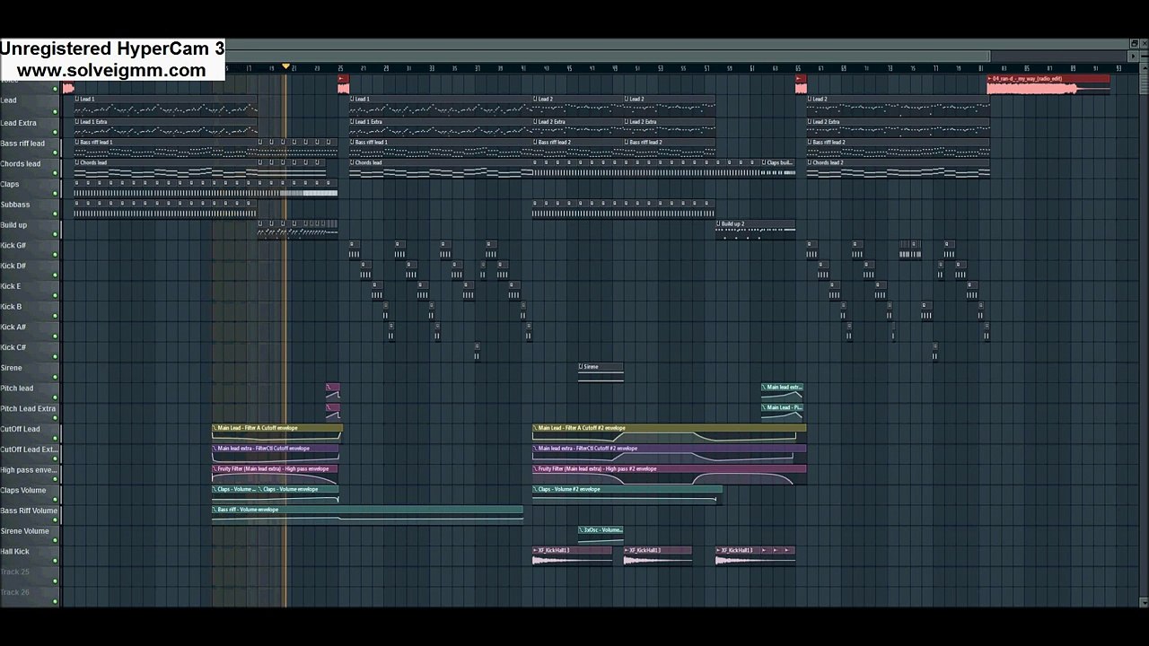Image resolution: width=1149 pixels, height=646 pixels.
Task: Open Main Lead Filter A Cutoff #2 clip menu
Action: coord(536,428)
